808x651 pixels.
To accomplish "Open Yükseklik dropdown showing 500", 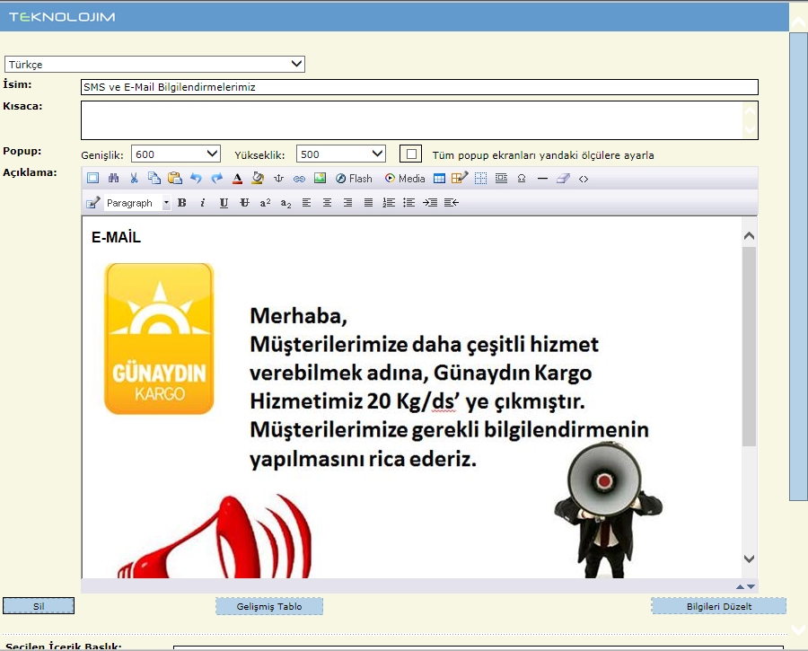I will [x=340, y=154].
